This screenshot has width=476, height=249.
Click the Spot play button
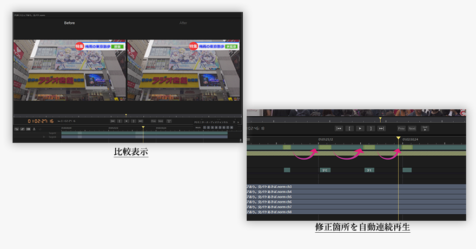coord(425,128)
